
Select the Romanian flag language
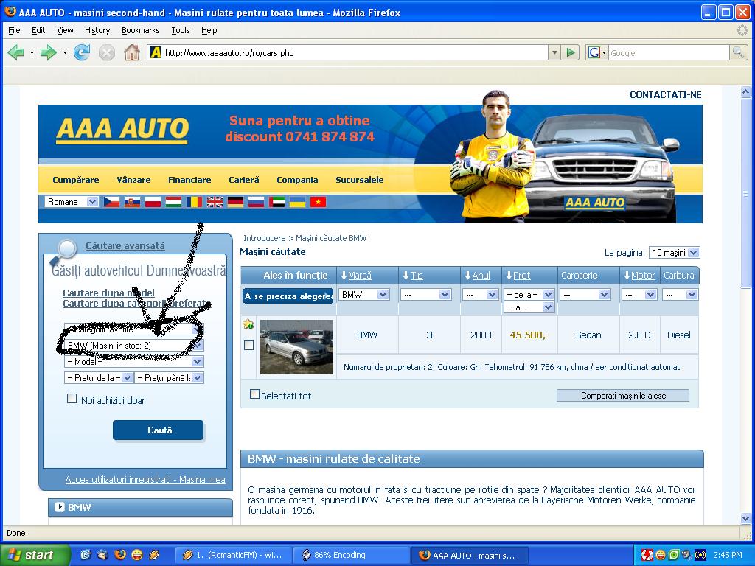pos(194,202)
